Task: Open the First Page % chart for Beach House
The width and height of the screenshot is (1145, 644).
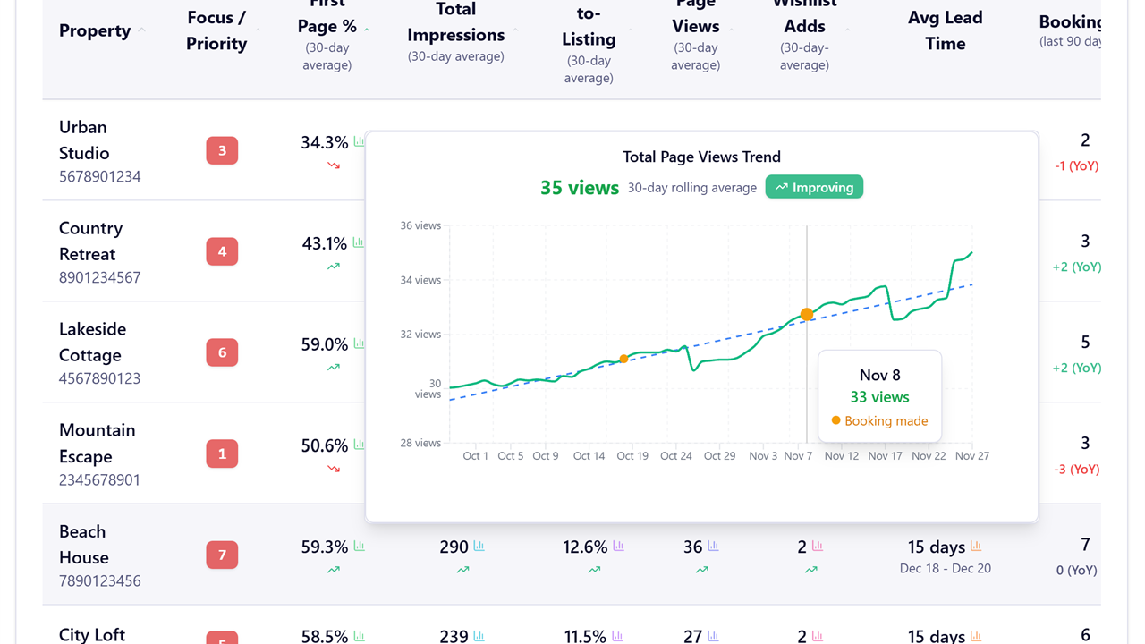Action: point(359,546)
